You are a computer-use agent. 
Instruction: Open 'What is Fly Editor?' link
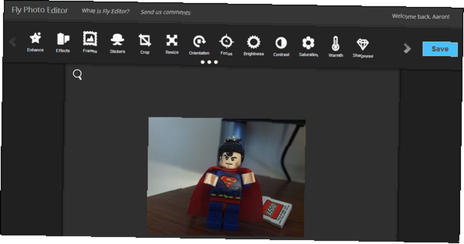(x=105, y=11)
